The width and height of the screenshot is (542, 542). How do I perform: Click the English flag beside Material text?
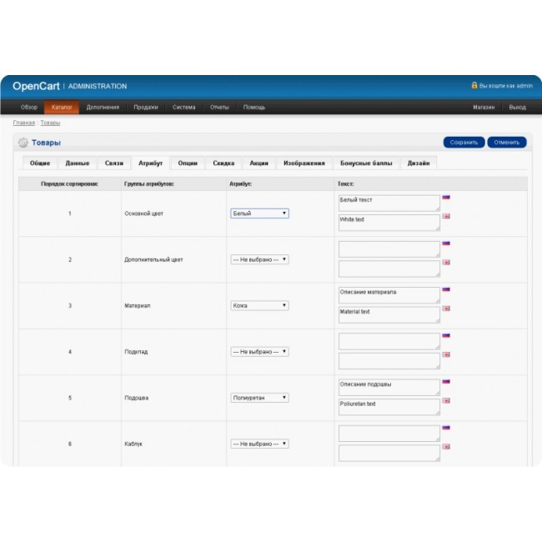[446, 309]
